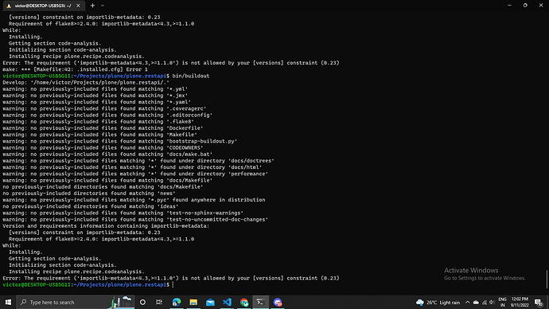Open the Windows Start menu

pyautogui.click(x=8, y=302)
